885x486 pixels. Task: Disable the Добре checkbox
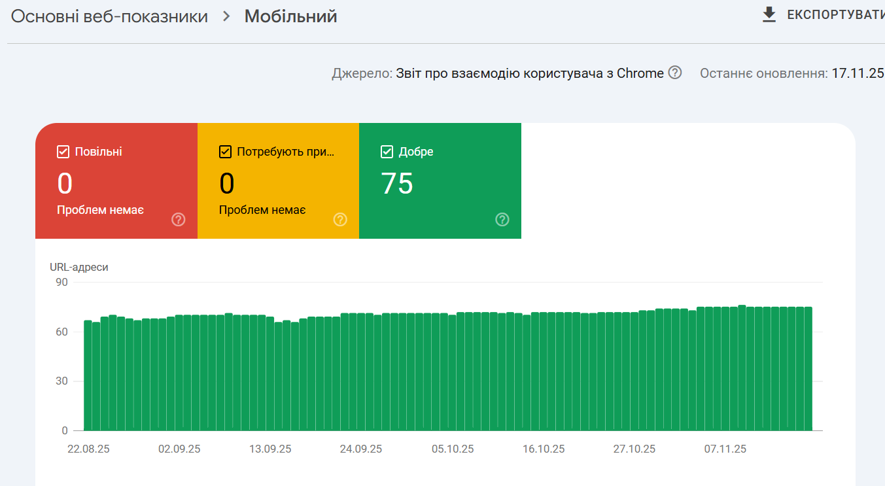tap(387, 152)
